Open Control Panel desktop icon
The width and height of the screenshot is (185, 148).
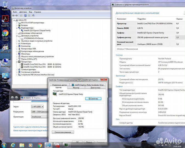tap(5, 78)
